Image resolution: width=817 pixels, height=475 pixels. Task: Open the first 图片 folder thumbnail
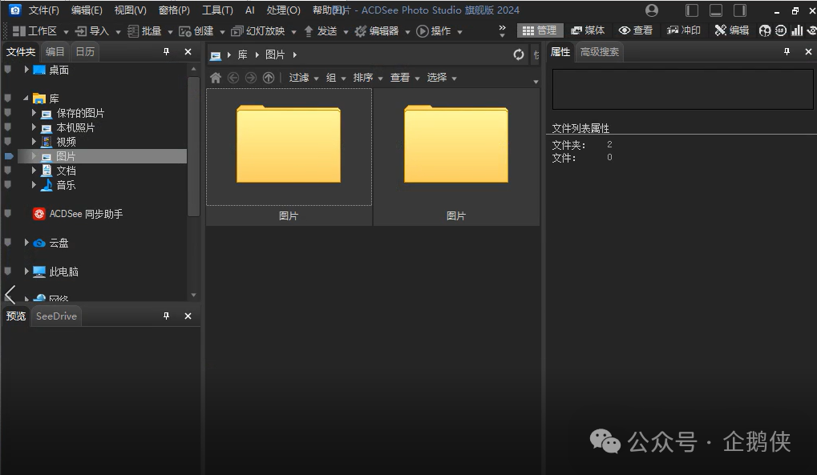[x=289, y=148]
